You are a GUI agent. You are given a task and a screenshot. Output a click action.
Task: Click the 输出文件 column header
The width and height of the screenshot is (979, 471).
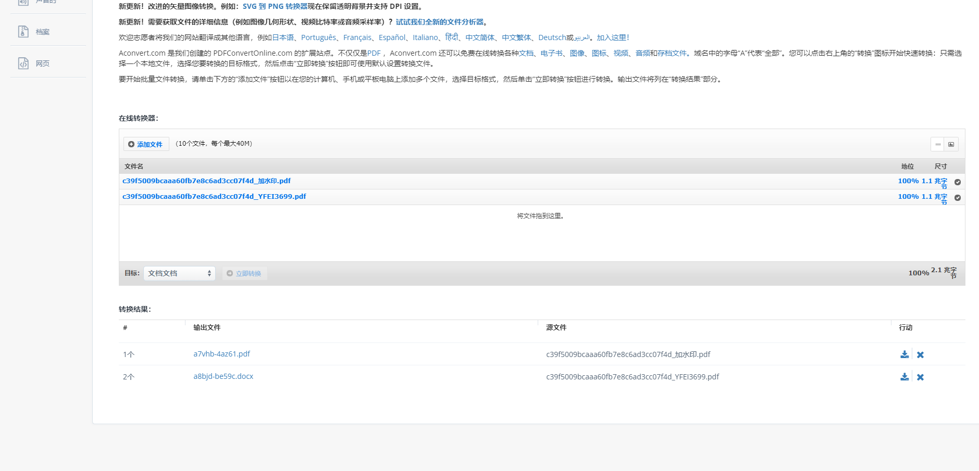207,327
